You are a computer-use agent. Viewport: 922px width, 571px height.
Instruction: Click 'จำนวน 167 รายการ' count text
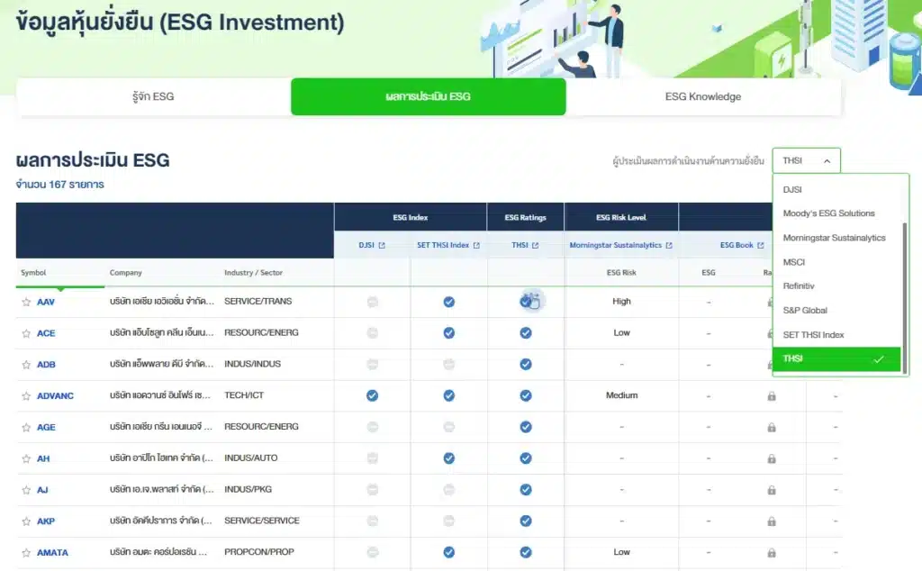click(x=60, y=184)
